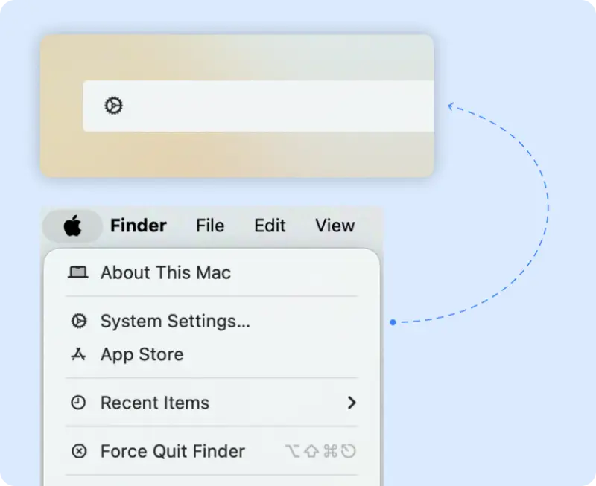
Task: Click the X-circle icon beside Force Quit Finder
Action: (79, 451)
